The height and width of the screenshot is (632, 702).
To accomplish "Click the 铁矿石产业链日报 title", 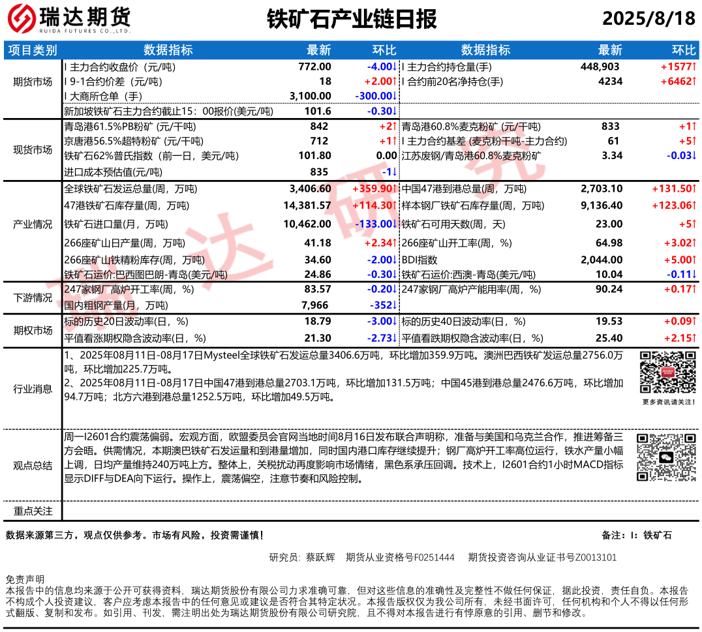I will tap(352, 20).
